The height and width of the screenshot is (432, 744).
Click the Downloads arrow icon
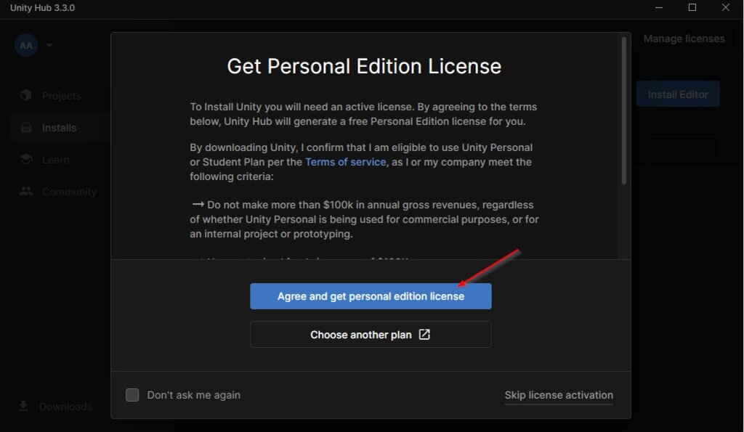tap(23, 406)
